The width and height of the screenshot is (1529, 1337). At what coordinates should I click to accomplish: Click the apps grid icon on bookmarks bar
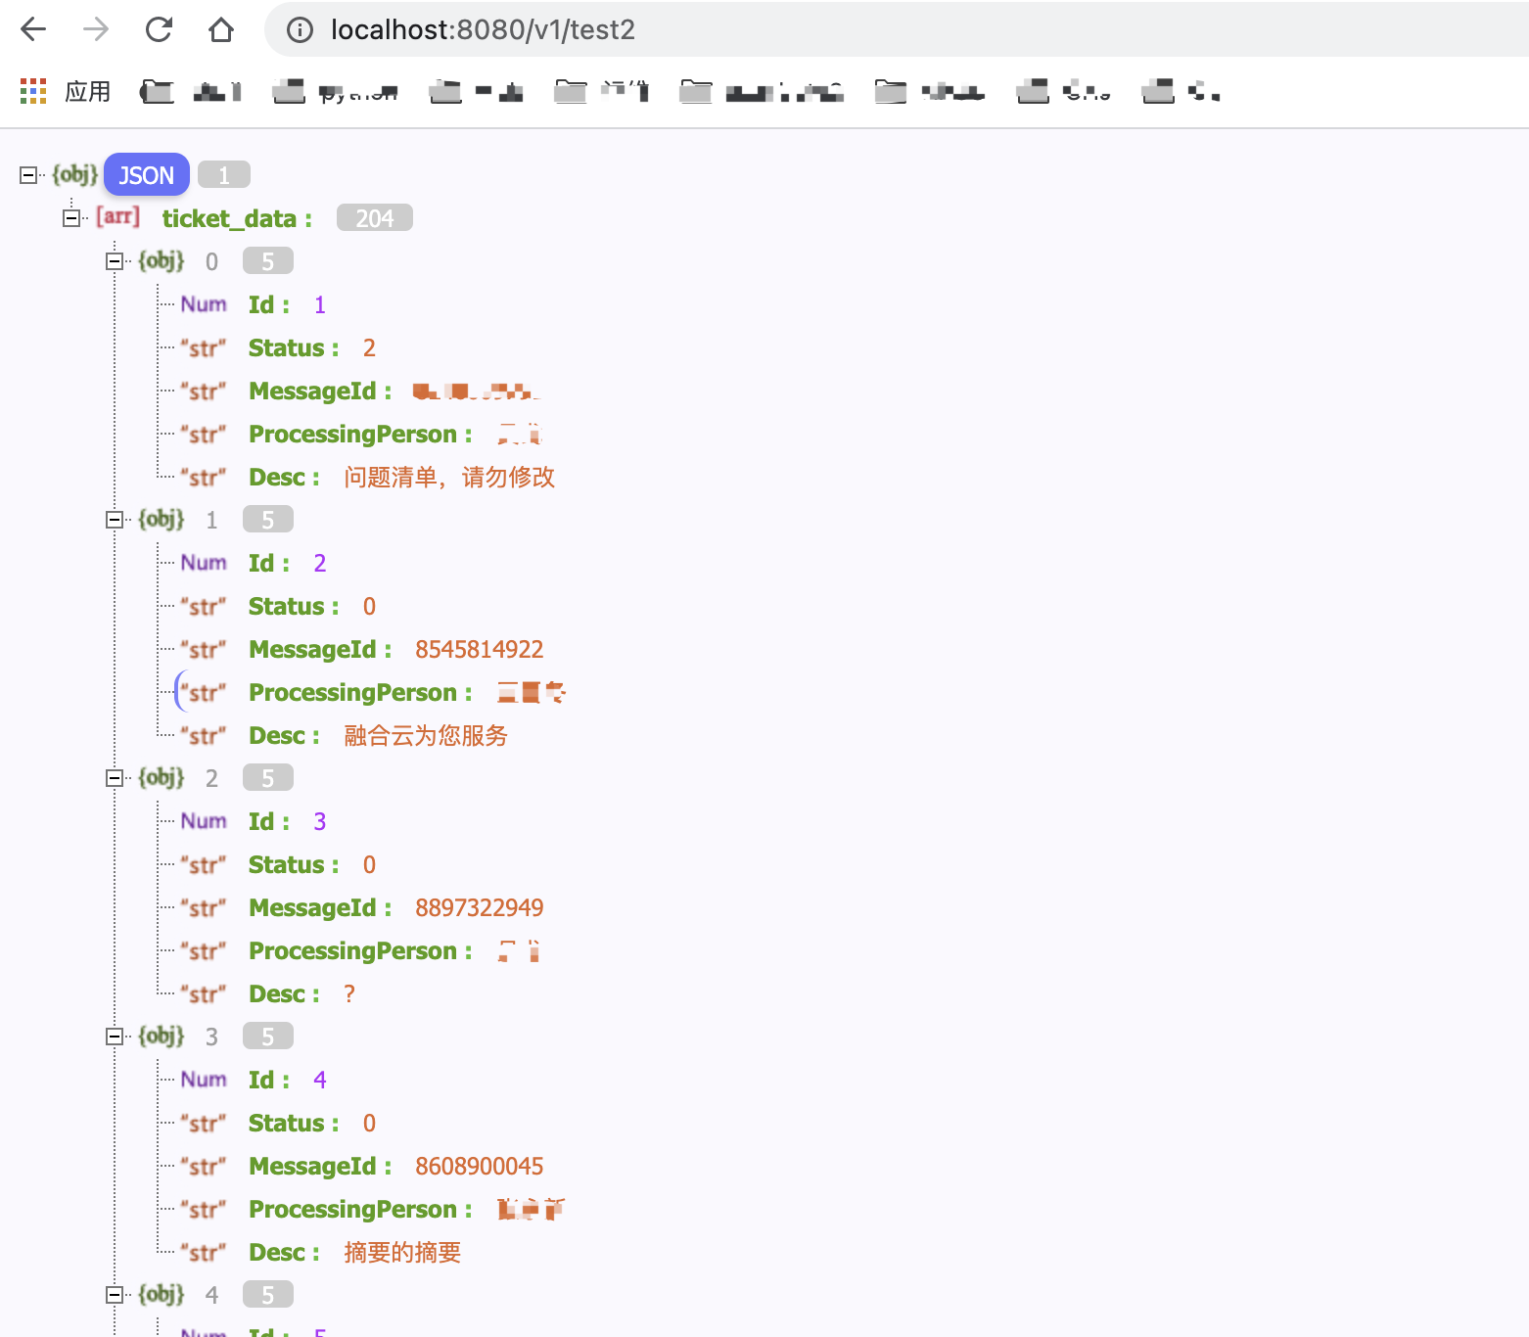(32, 90)
